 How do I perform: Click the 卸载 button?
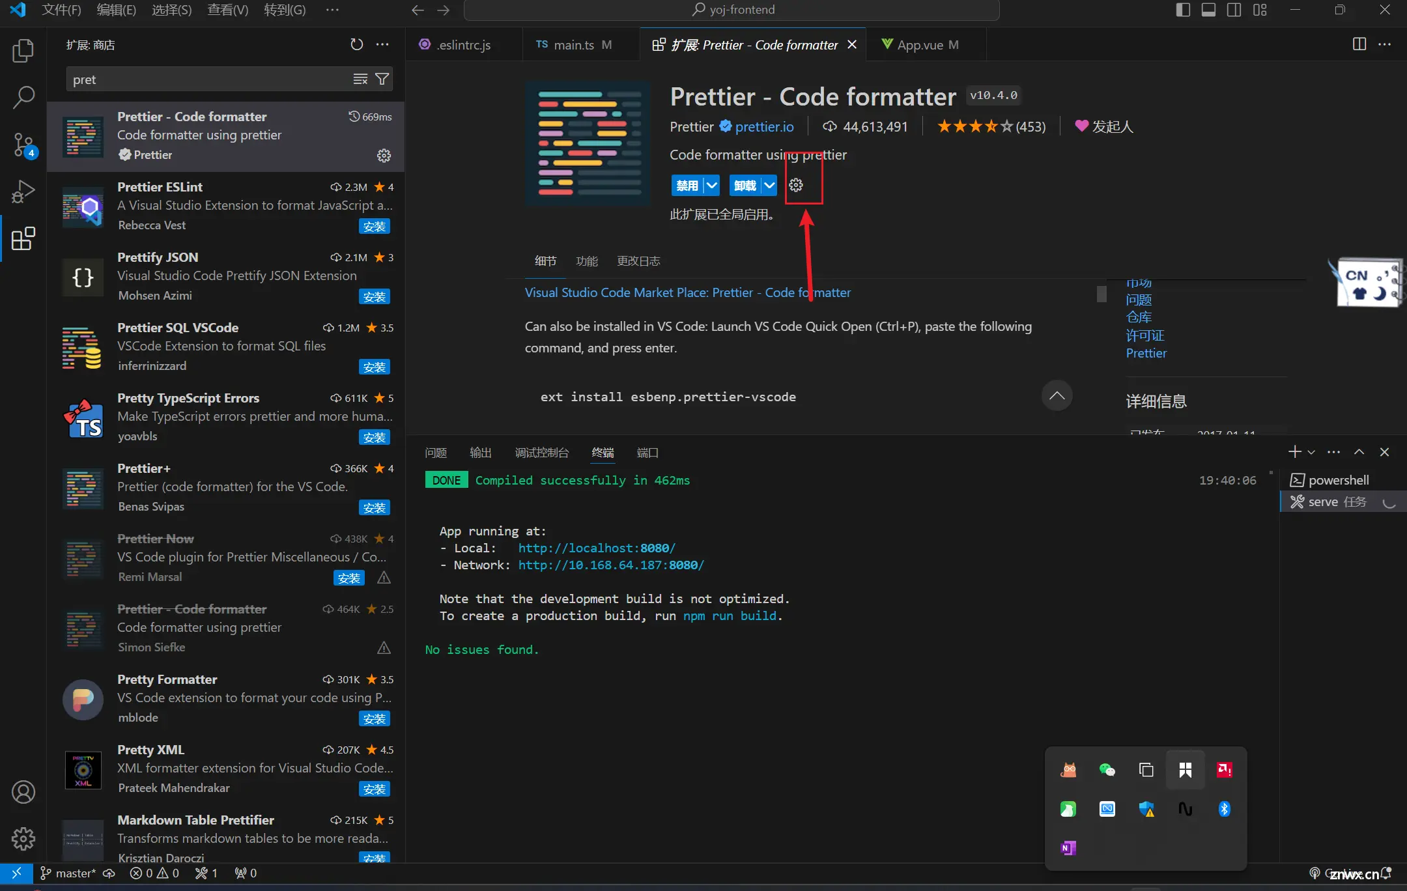(x=745, y=185)
